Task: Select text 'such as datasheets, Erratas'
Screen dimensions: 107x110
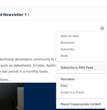Action: pos(23,65)
